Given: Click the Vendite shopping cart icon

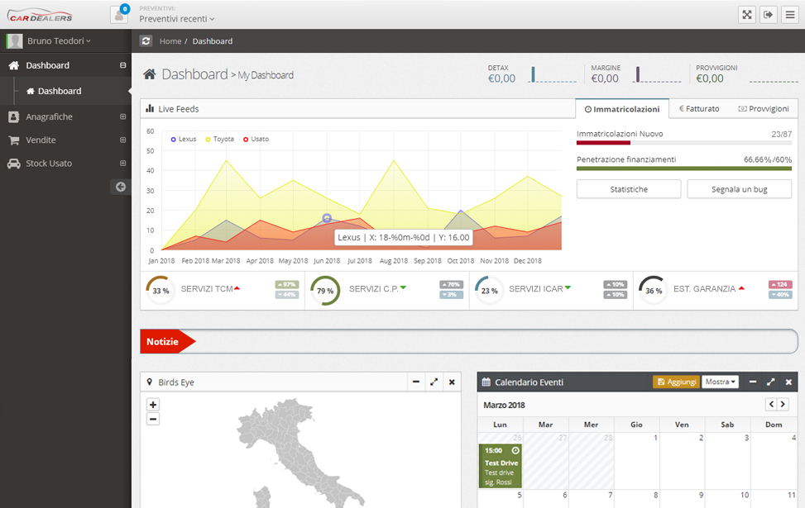Looking at the screenshot, I should coord(14,140).
